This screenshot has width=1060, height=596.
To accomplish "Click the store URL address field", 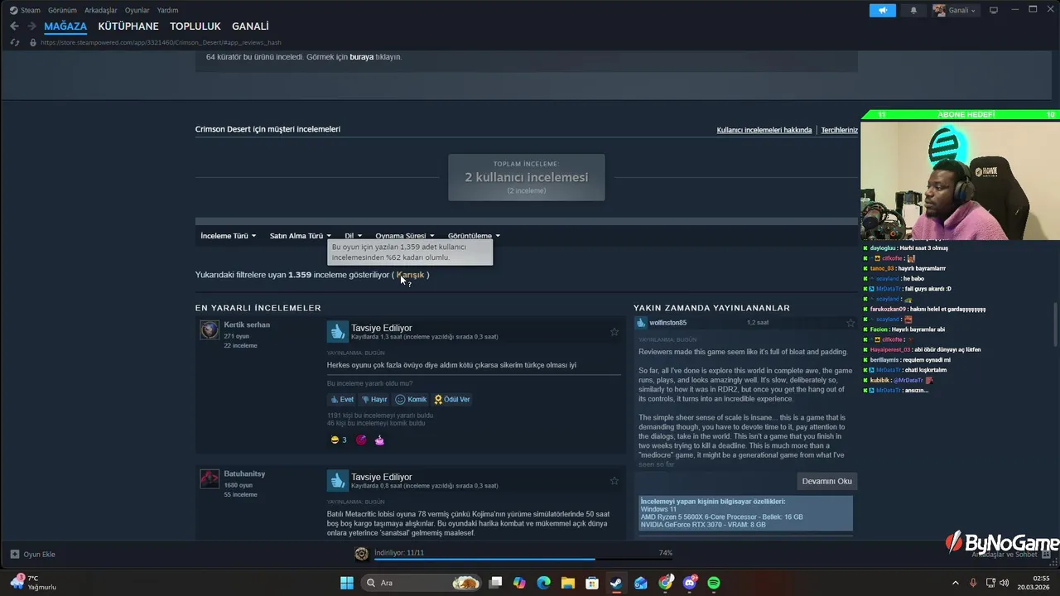I will click(161, 42).
